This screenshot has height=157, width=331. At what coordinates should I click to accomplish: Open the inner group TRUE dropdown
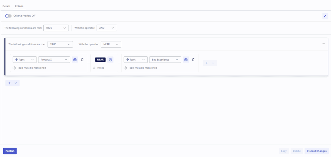coord(60,44)
